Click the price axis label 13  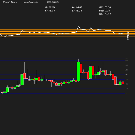(127, 89)
